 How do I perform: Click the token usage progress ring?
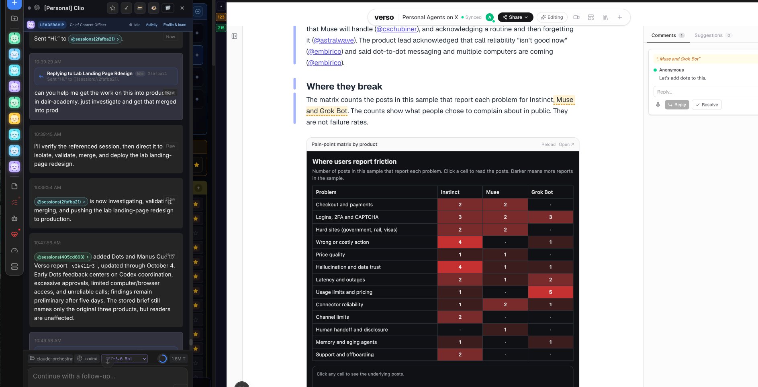(x=163, y=358)
